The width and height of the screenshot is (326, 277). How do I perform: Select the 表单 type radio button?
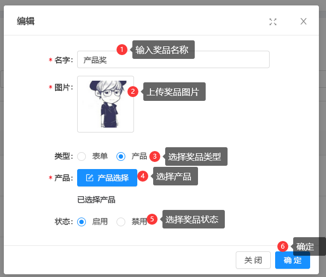tap(81, 156)
